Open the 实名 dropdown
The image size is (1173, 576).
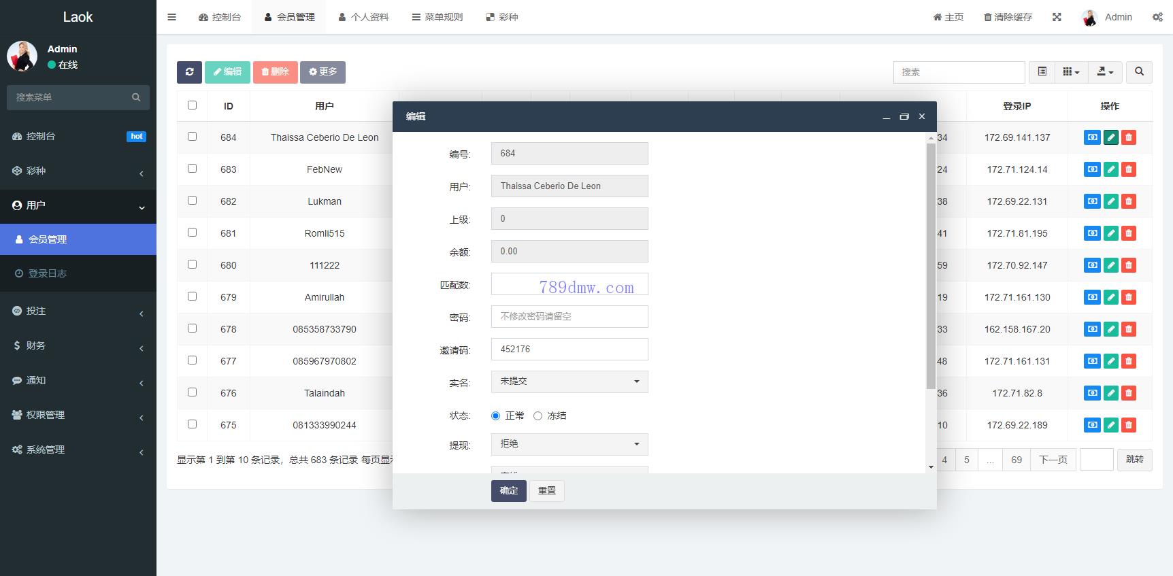(x=569, y=382)
